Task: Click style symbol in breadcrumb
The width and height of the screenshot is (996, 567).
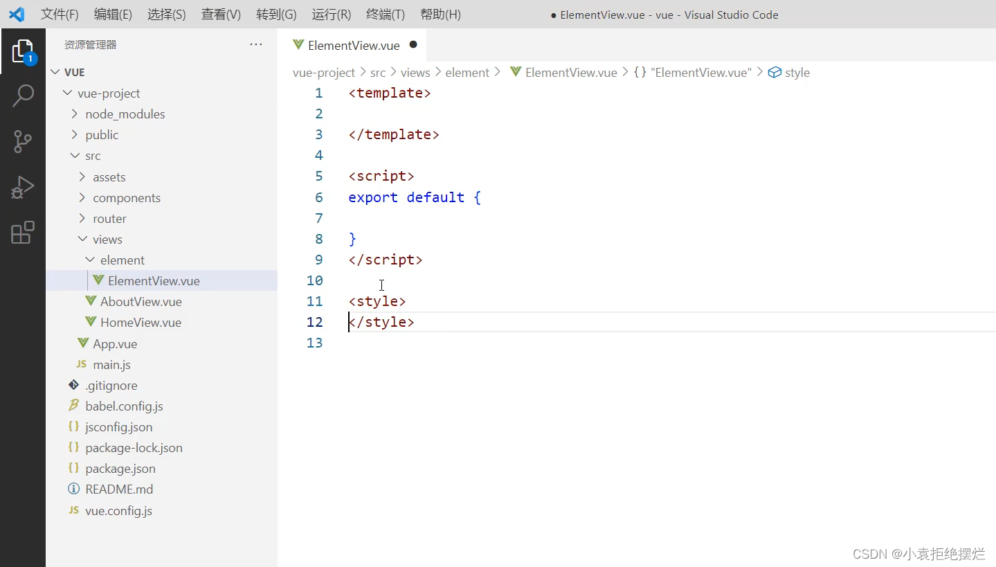Action: 797,72
